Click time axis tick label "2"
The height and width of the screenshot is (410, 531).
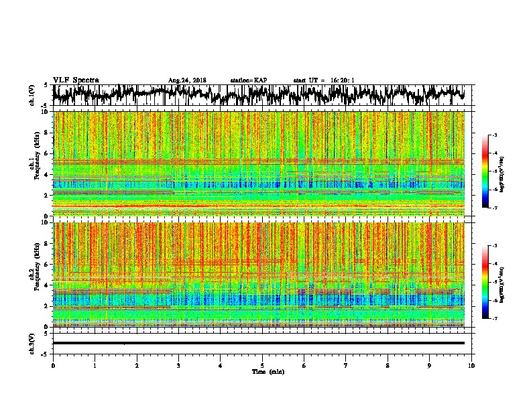click(137, 366)
